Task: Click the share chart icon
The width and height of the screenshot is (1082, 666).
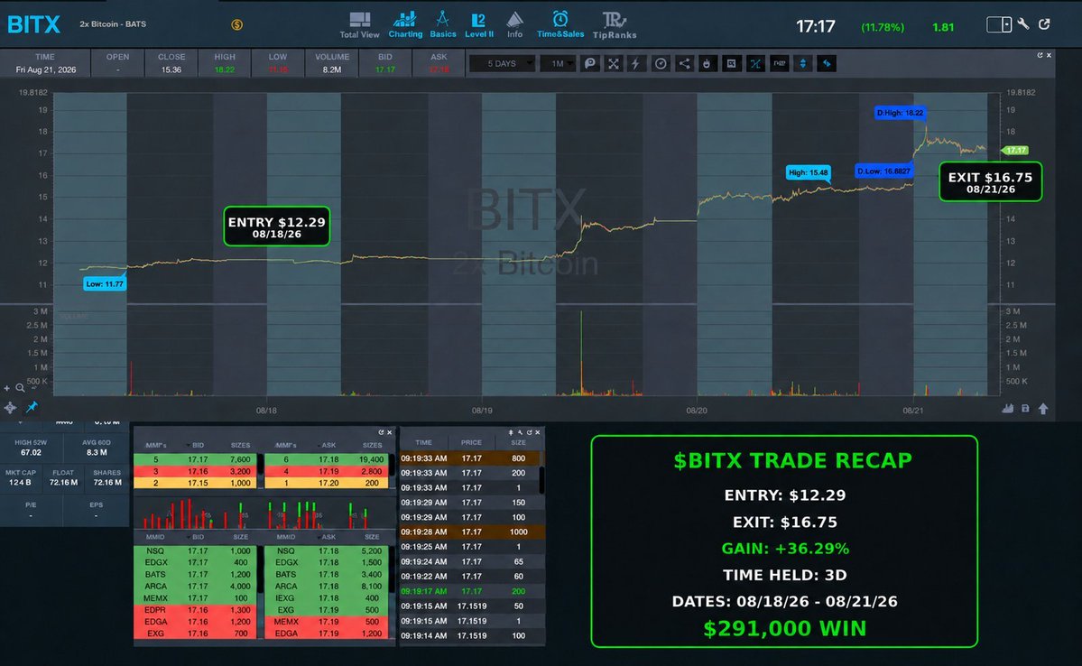Action: coord(684,63)
